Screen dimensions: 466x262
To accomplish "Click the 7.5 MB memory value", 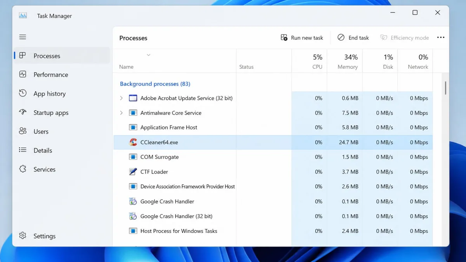I will [x=350, y=113].
